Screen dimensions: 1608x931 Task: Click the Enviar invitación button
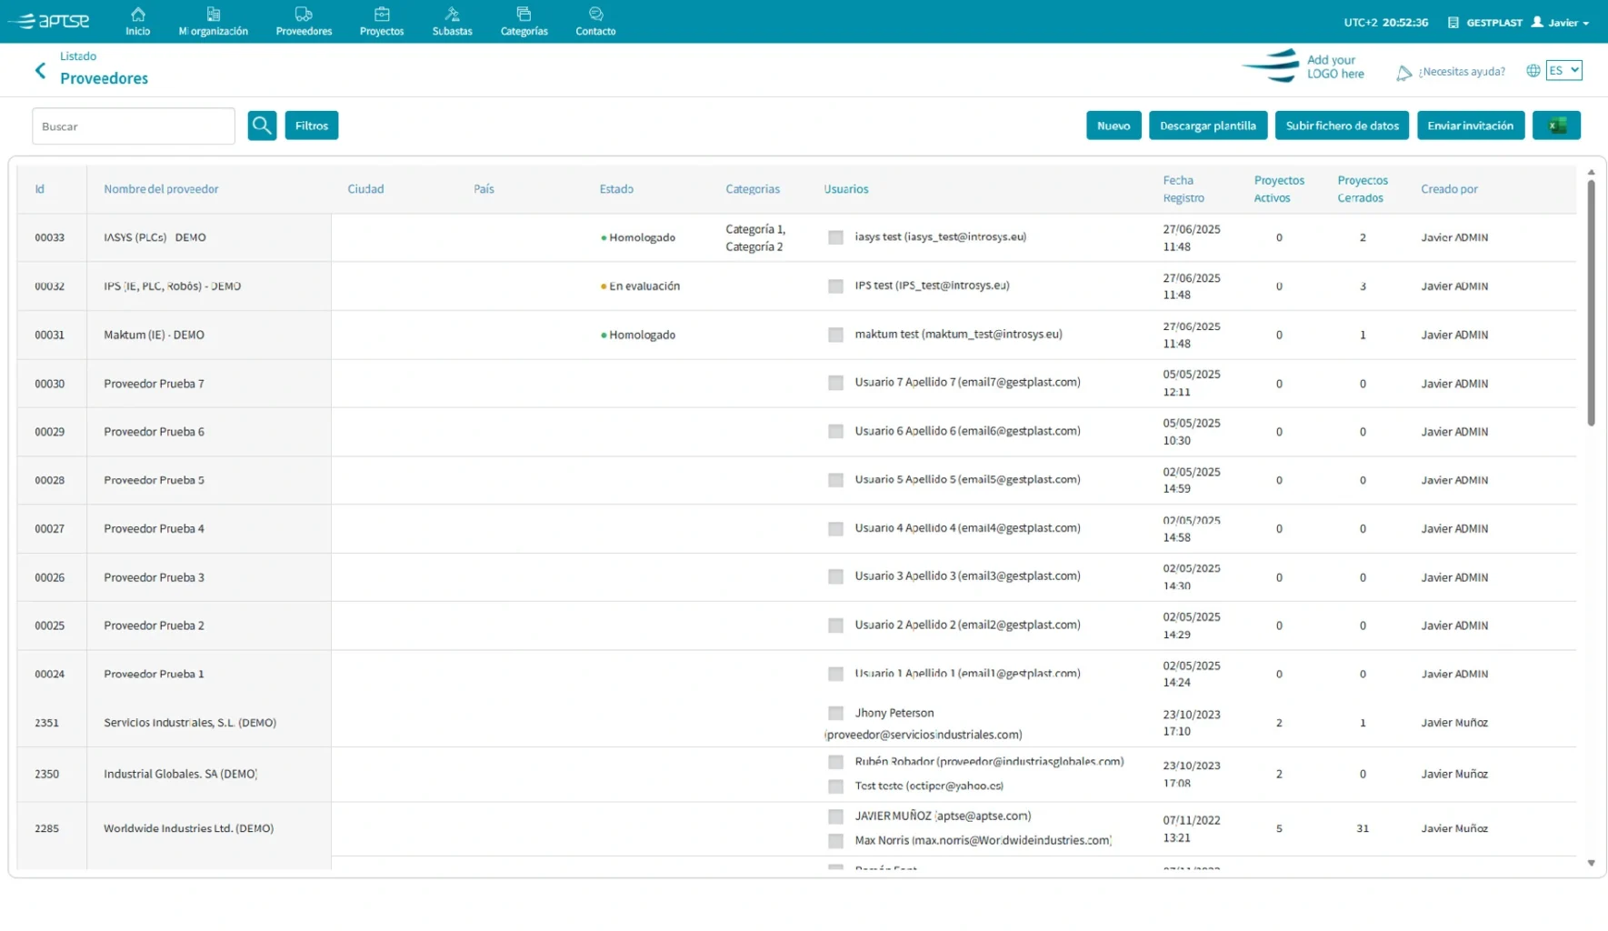click(x=1471, y=125)
